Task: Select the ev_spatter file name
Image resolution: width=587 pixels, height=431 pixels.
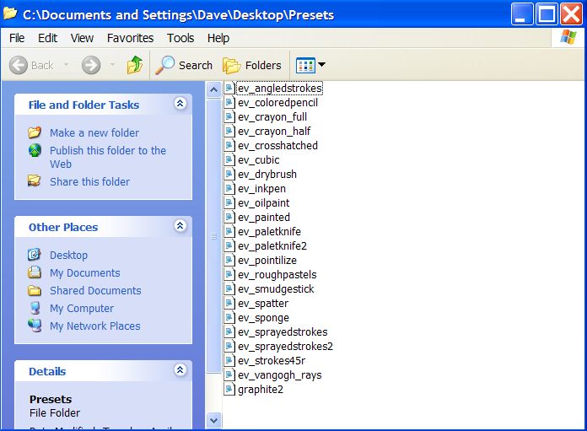Action: click(263, 304)
